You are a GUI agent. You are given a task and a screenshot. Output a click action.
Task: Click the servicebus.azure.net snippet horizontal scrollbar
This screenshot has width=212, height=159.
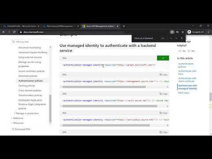click(106, 125)
